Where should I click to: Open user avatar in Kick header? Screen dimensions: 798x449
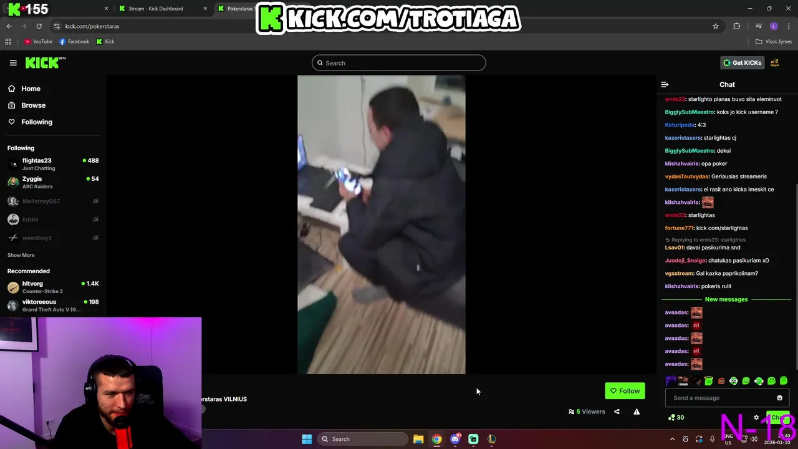tap(774, 63)
